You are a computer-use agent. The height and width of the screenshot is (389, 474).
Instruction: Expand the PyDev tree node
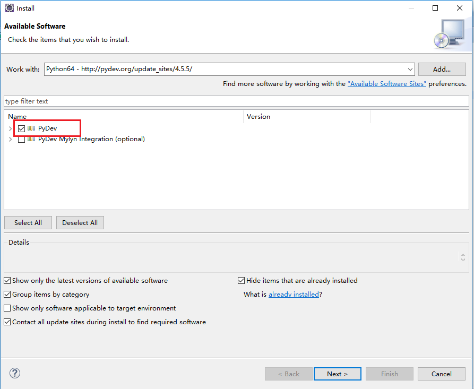11,128
